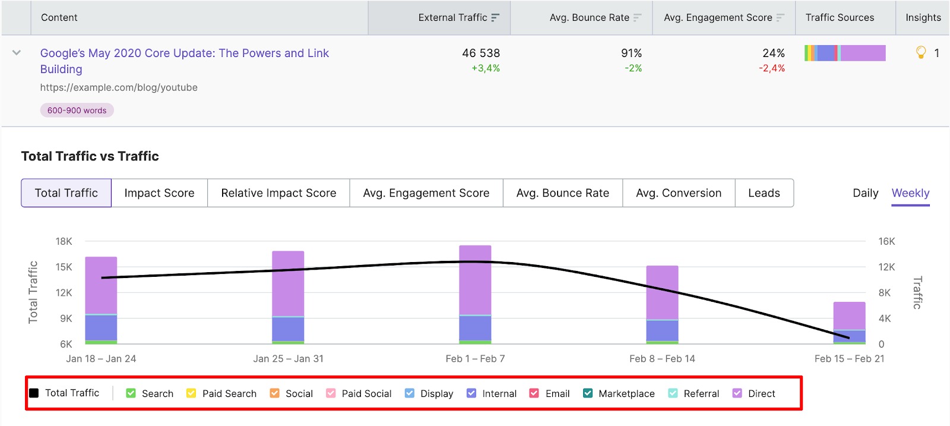Switch to the Impact Score tab

click(159, 193)
